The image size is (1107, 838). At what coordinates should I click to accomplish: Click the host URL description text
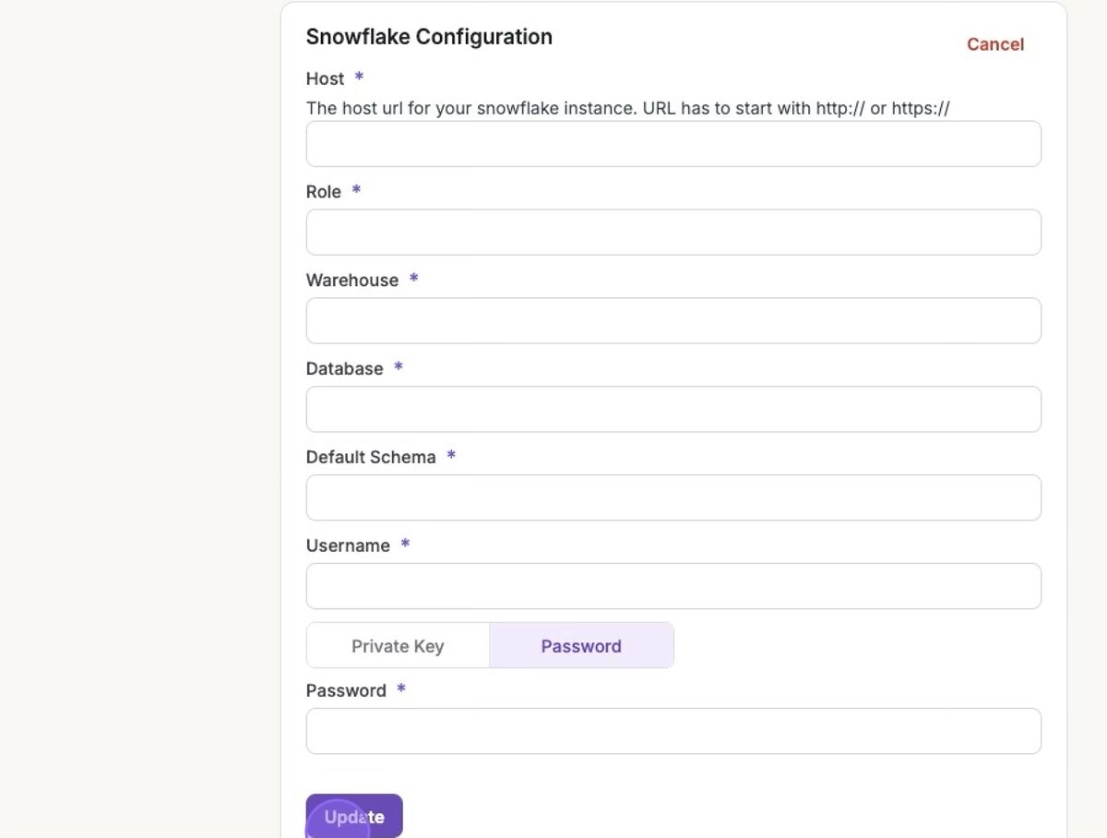click(627, 108)
